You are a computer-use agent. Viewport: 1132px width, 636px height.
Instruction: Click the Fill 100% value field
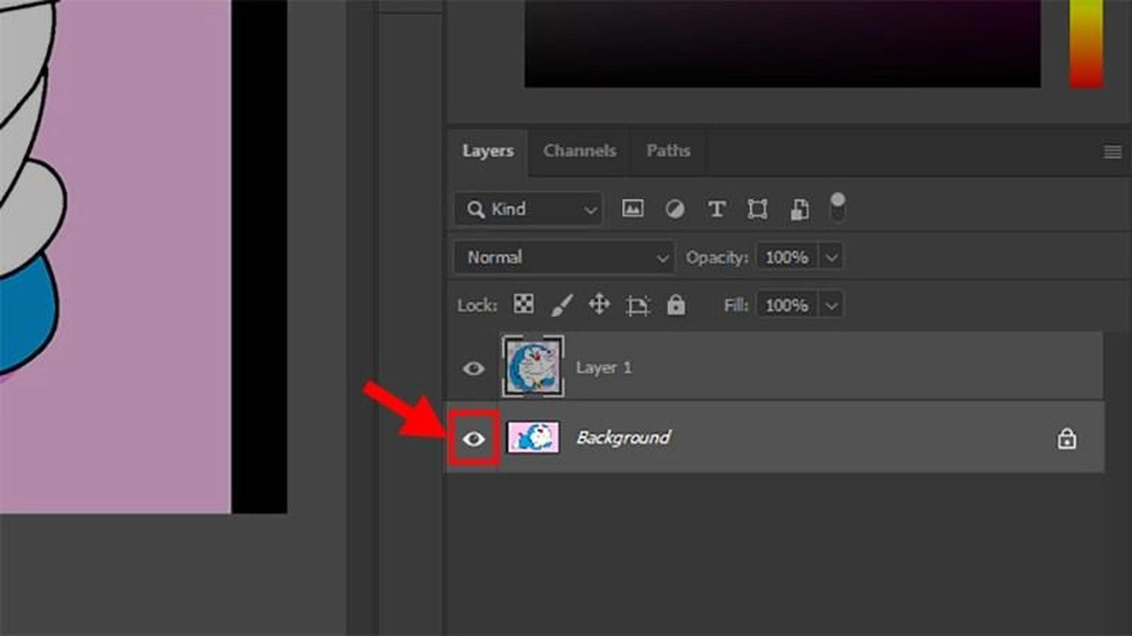787,306
